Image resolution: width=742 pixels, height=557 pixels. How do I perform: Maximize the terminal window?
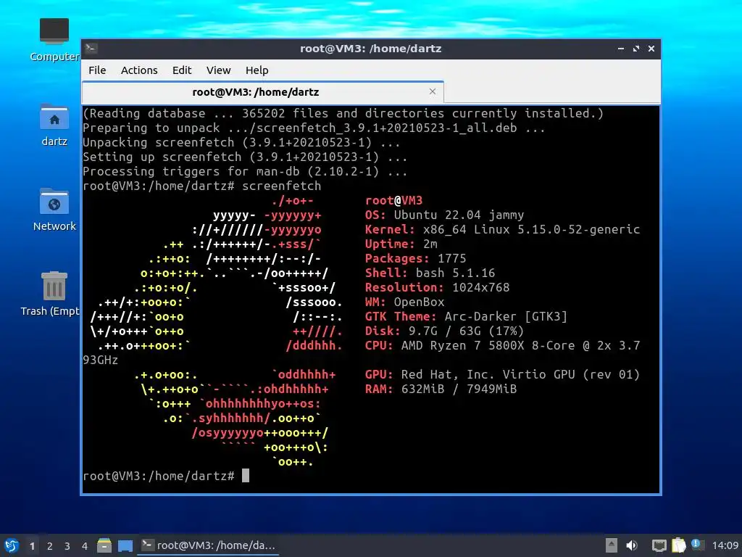(x=636, y=49)
